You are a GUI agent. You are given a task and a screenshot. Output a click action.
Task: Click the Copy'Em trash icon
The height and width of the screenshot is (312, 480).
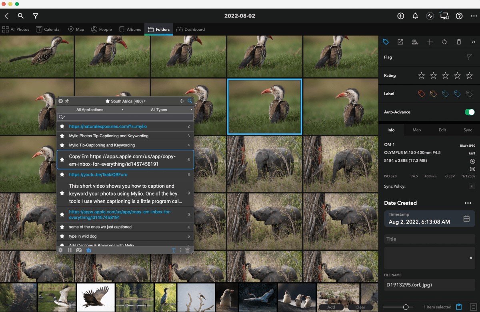(188, 250)
